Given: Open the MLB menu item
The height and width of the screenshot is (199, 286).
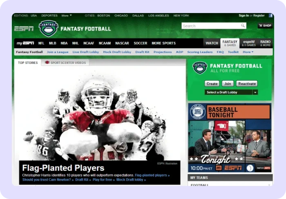Looking at the screenshot, I should (53, 43).
